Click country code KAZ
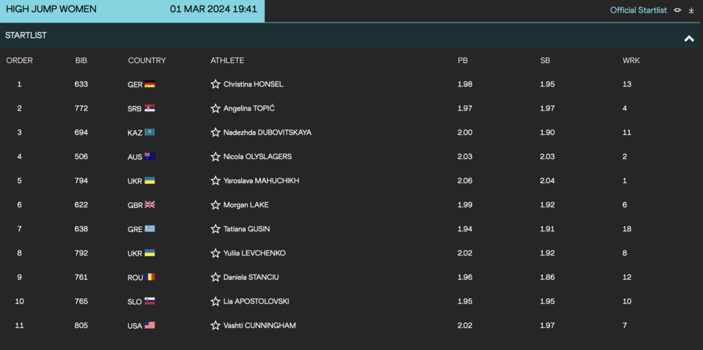This screenshot has height=350, width=703. 135,132
